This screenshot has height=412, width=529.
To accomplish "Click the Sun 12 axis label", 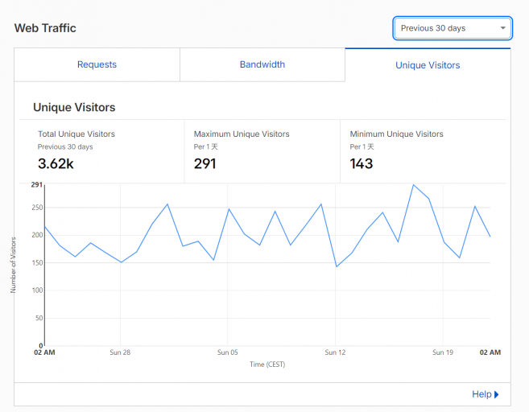I will click(335, 352).
